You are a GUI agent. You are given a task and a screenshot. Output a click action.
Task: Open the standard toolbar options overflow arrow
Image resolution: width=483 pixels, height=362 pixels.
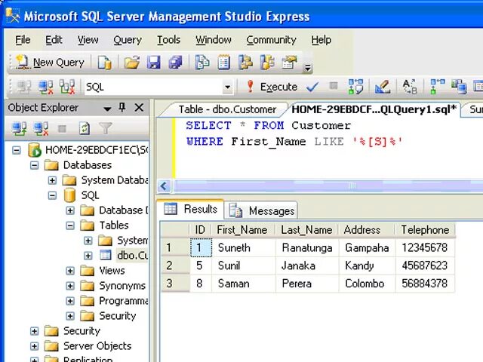307,67
